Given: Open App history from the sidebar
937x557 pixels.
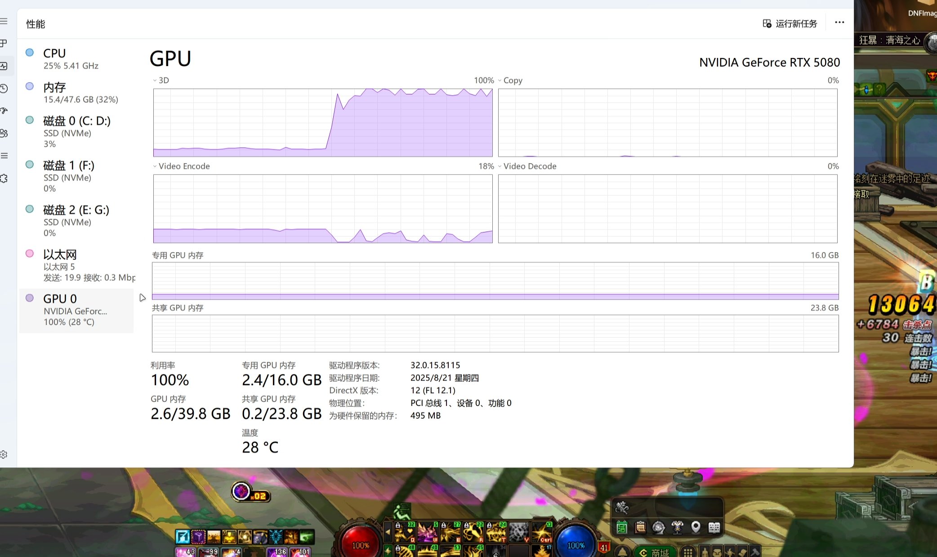Looking at the screenshot, I should (4, 89).
